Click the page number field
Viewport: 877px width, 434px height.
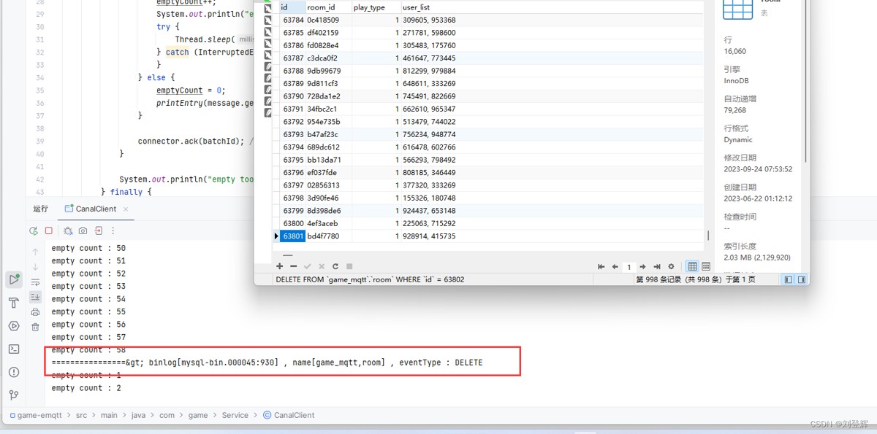629,267
